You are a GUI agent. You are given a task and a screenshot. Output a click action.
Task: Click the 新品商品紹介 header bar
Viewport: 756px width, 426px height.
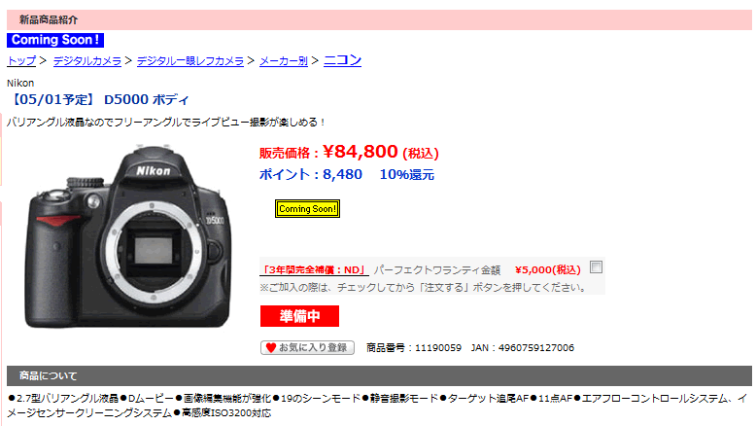click(379, 19)
